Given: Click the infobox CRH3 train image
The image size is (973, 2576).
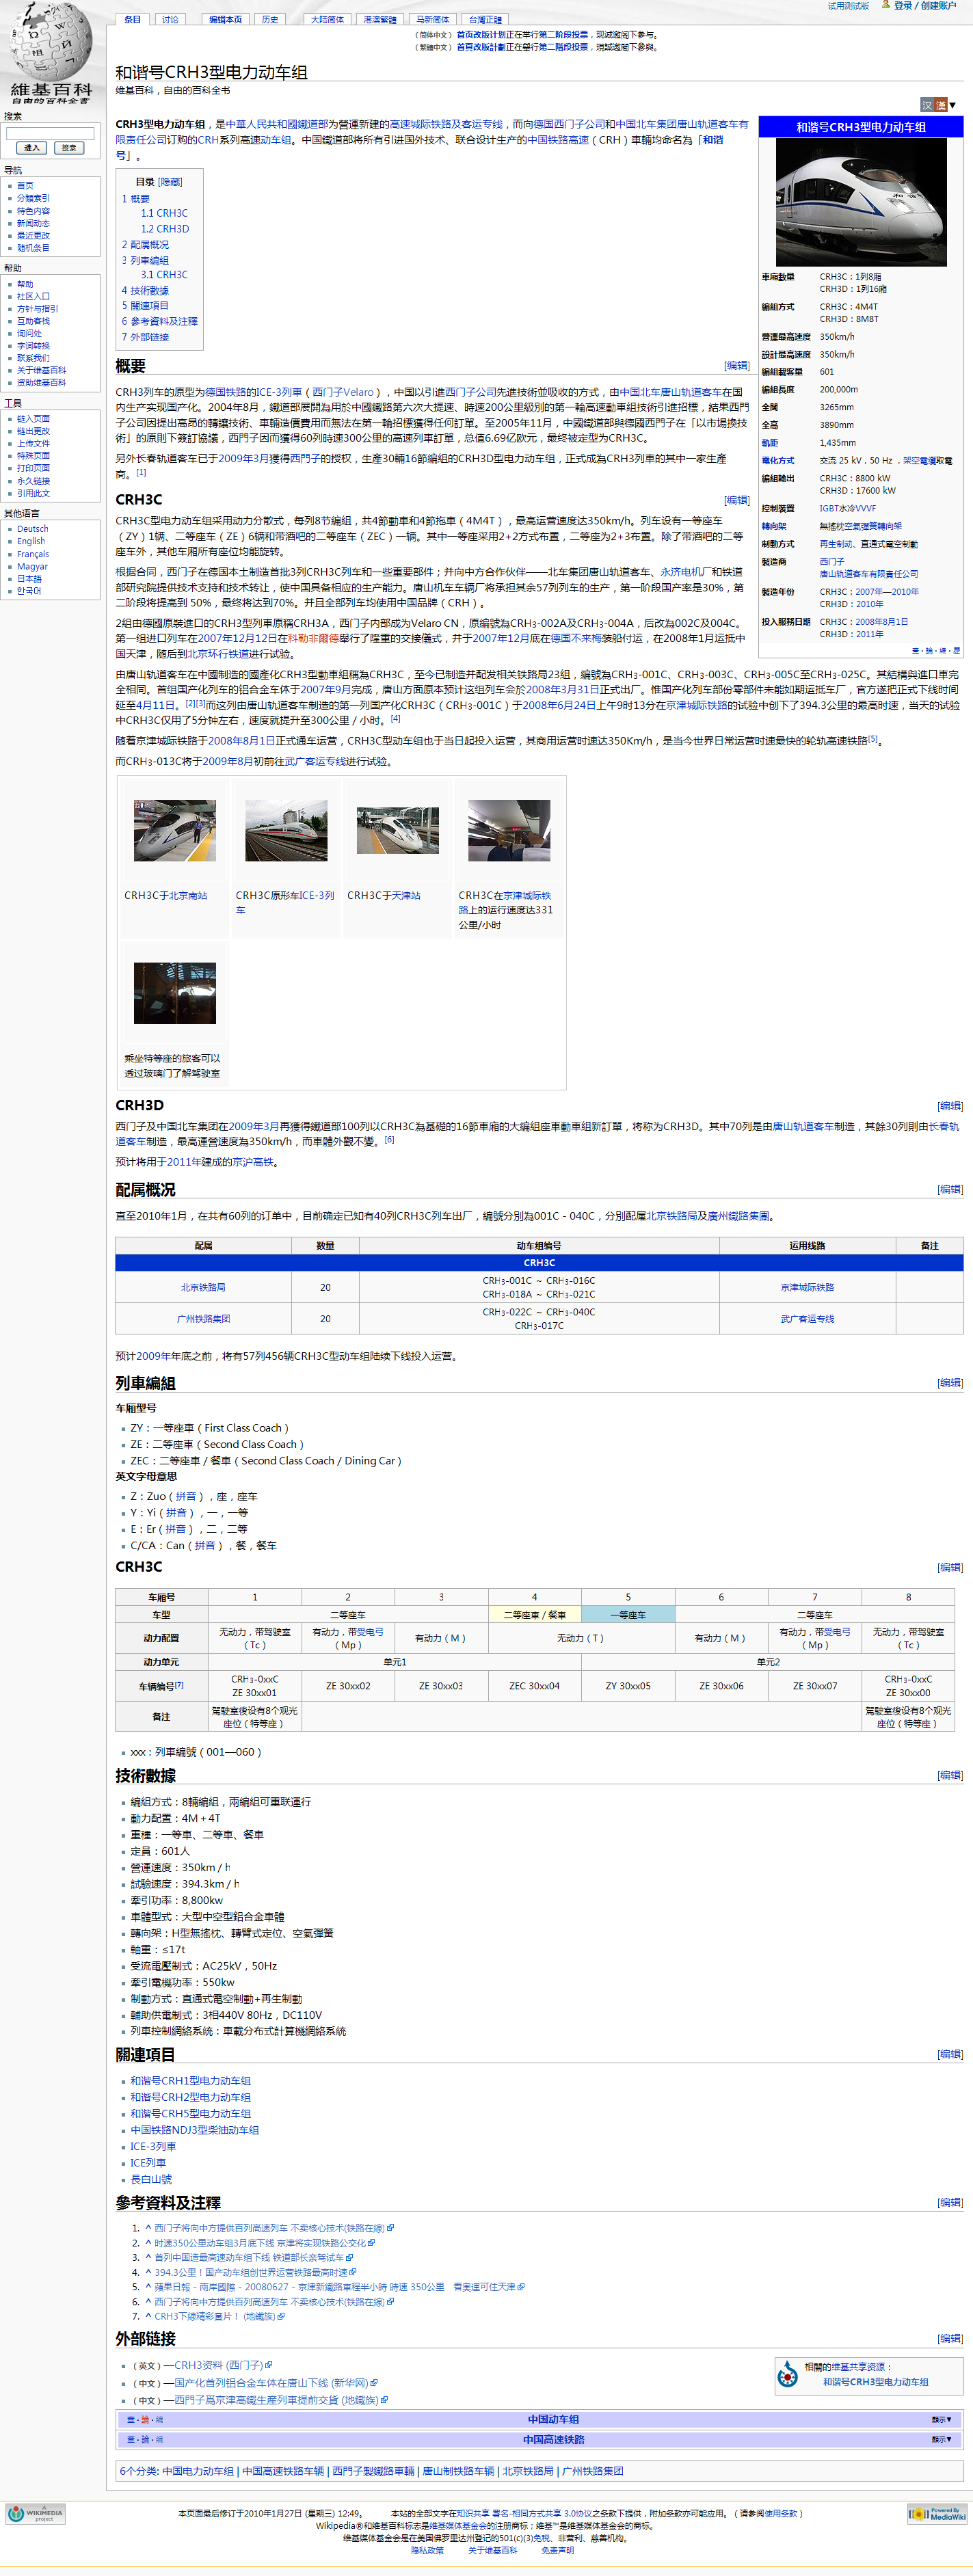Looking at the screenshot, I should click(x=861, y=202).
